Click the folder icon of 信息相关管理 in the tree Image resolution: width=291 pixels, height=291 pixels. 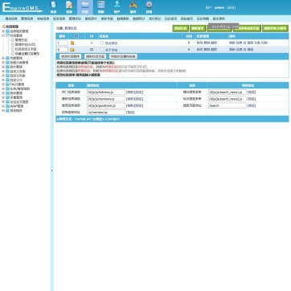point(7,31)
